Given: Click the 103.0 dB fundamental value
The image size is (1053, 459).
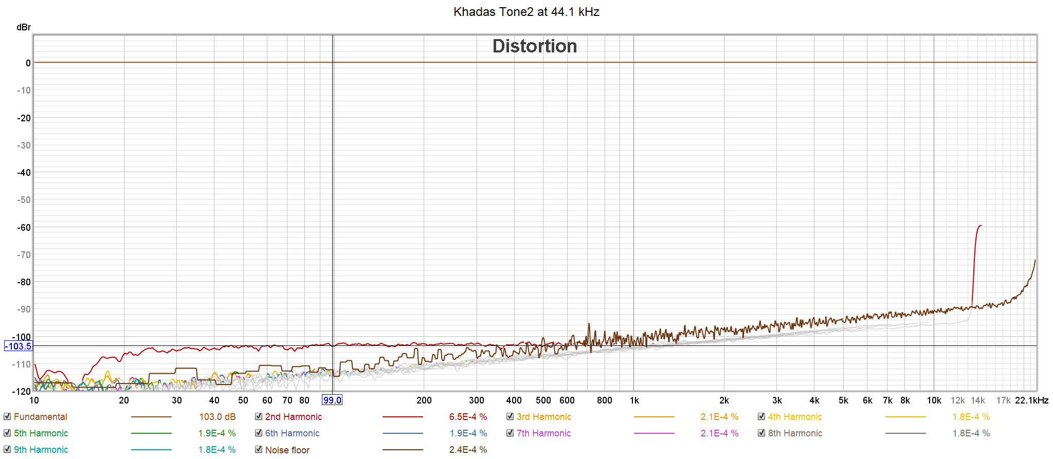Looking at the screenshot, I should [x=217, y=417].
